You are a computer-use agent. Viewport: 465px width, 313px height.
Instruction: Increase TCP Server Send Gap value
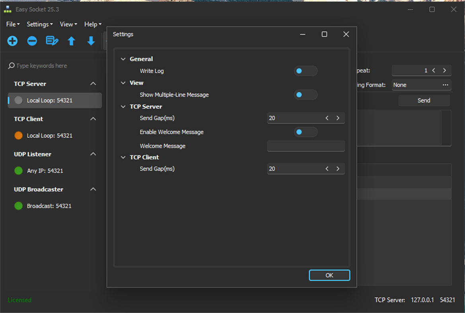pos(338,118)
